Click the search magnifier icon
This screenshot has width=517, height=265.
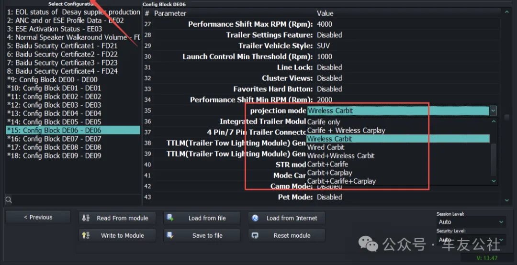(9, 199)
